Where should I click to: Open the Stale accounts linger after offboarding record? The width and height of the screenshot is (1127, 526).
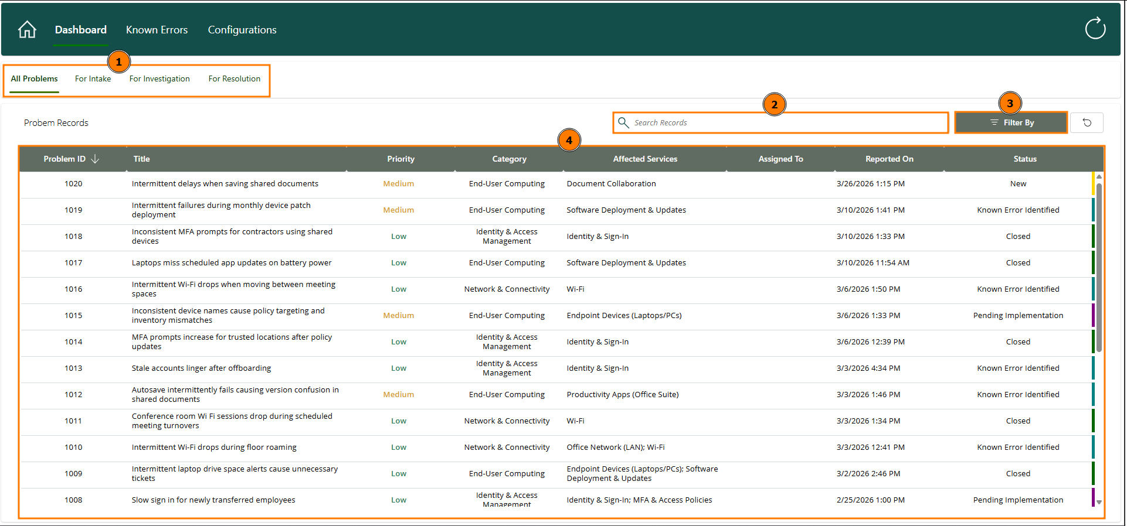click(201, 368)
